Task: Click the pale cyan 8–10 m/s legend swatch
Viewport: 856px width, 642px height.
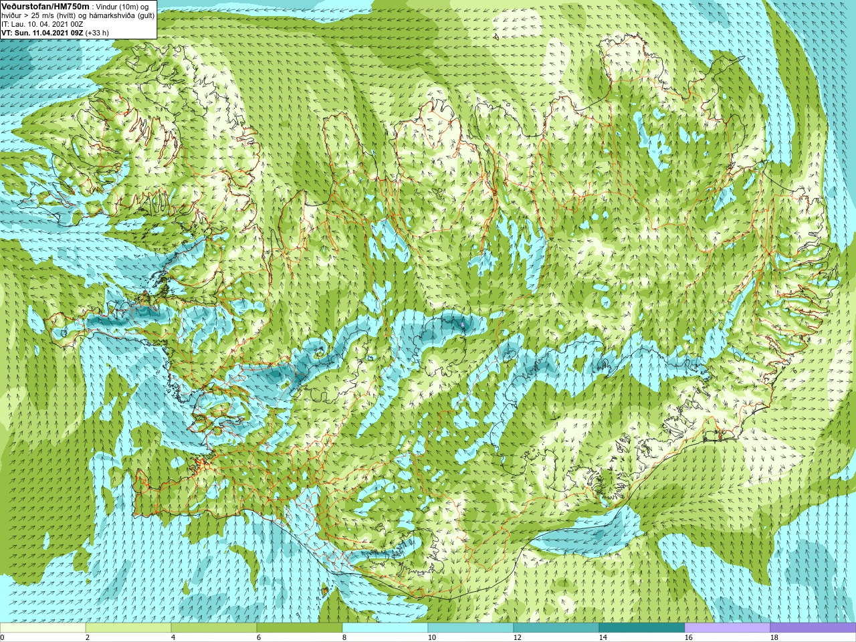Action: pyautogui.click(x=385, y=628)
